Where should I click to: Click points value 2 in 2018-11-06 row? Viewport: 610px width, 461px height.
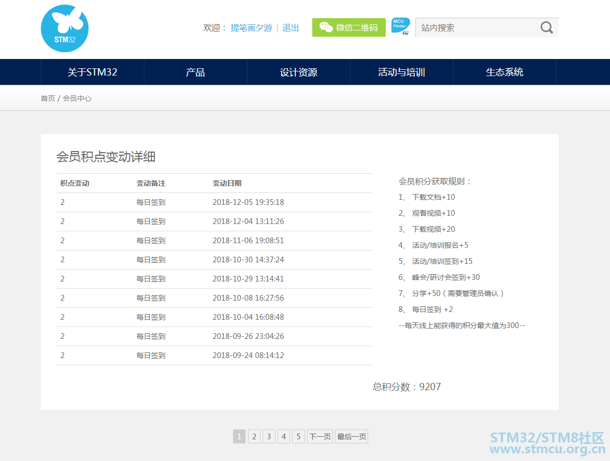click(62, 241)
